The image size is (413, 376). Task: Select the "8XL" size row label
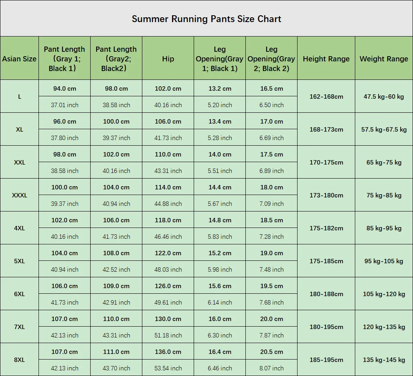(x=20, y=360)
